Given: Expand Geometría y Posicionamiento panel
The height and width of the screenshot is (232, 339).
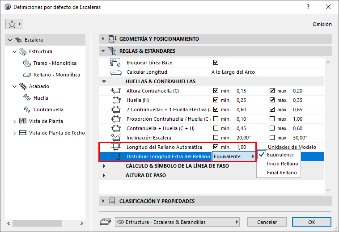Looking at the screenshot, I should click(103, 39).
